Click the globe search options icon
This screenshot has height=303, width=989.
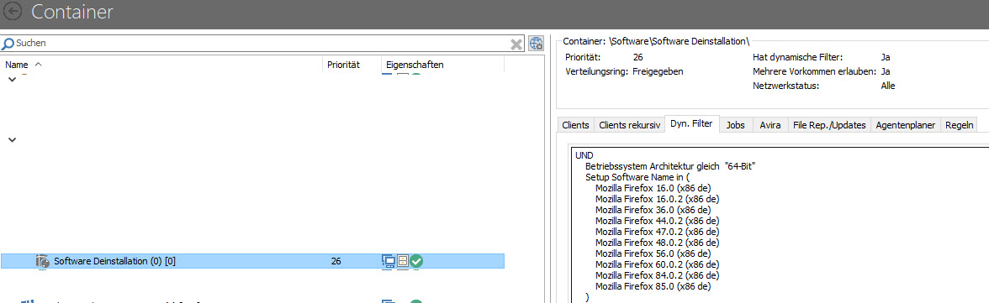click(537, 43)
